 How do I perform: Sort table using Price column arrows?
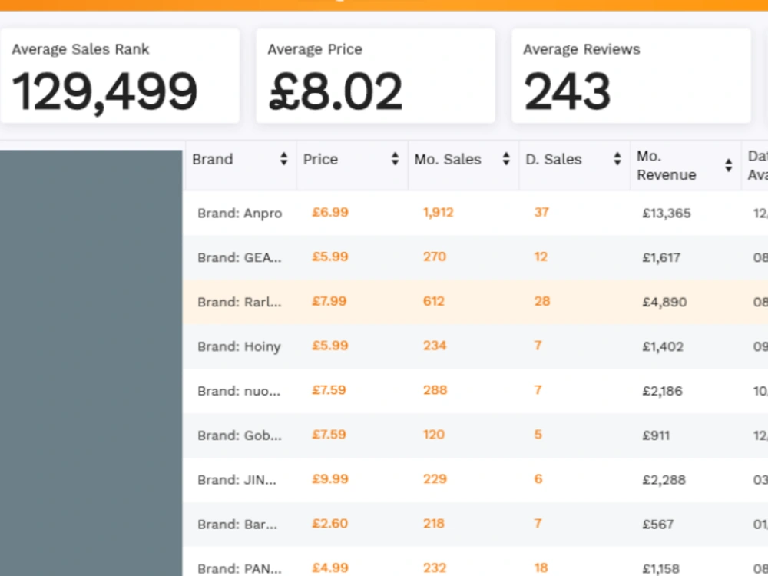coord(395,159)
